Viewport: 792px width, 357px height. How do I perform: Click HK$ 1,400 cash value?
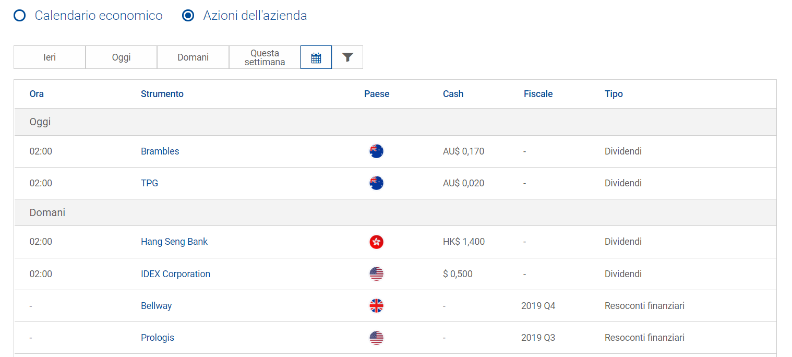464,242
